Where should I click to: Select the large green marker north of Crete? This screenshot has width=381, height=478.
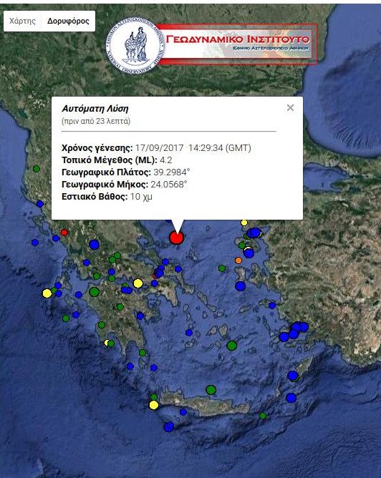pyautogui.click(x=211, y=389)
